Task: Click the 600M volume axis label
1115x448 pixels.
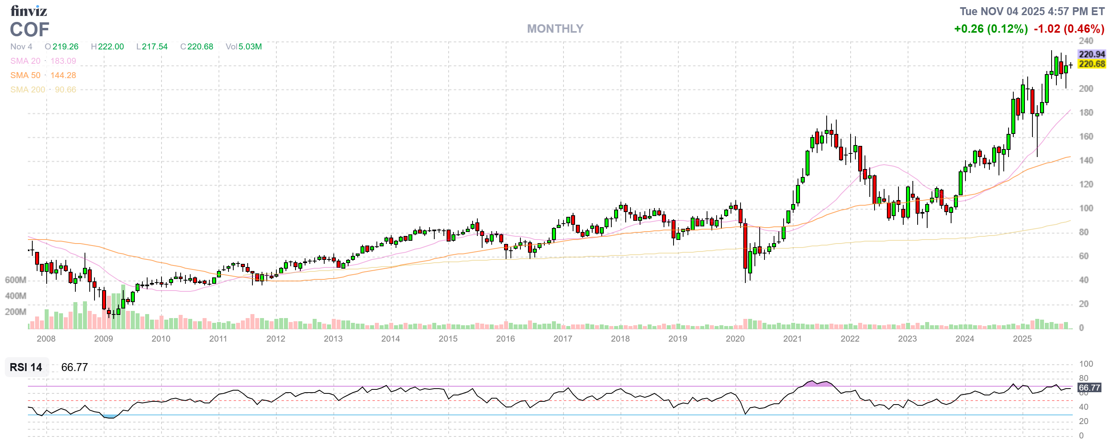Action: tap(16, 280)
